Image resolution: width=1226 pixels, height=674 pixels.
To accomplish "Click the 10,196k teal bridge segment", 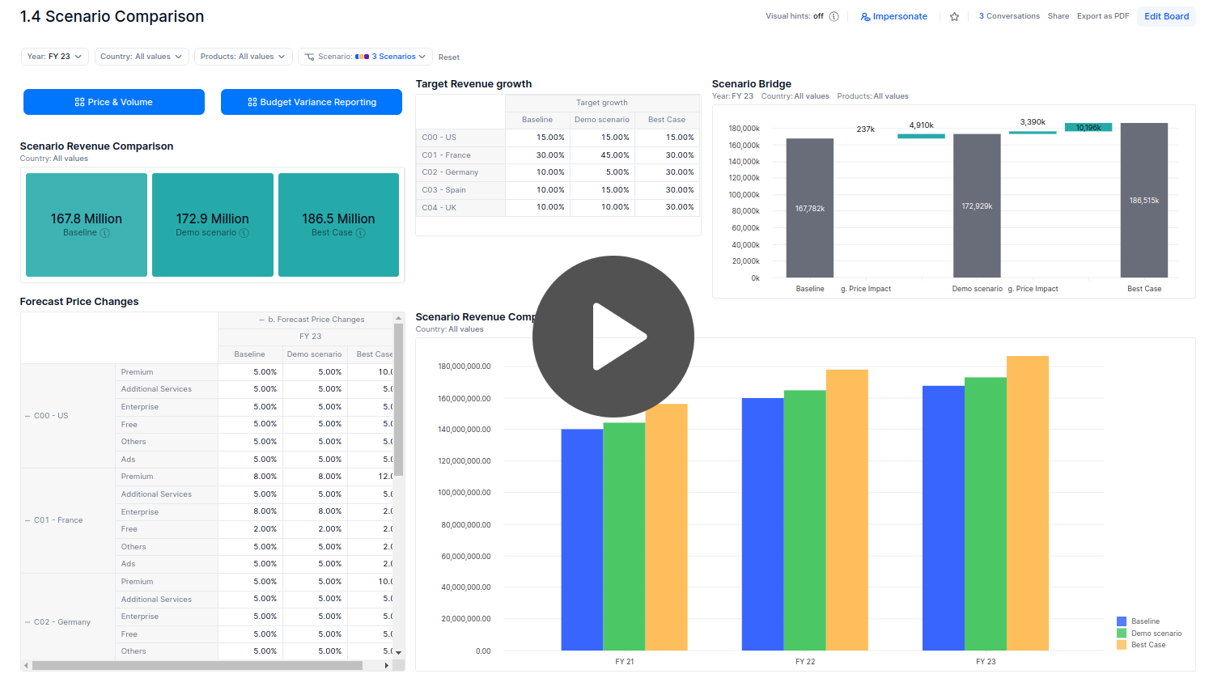I will (1088, 127).
